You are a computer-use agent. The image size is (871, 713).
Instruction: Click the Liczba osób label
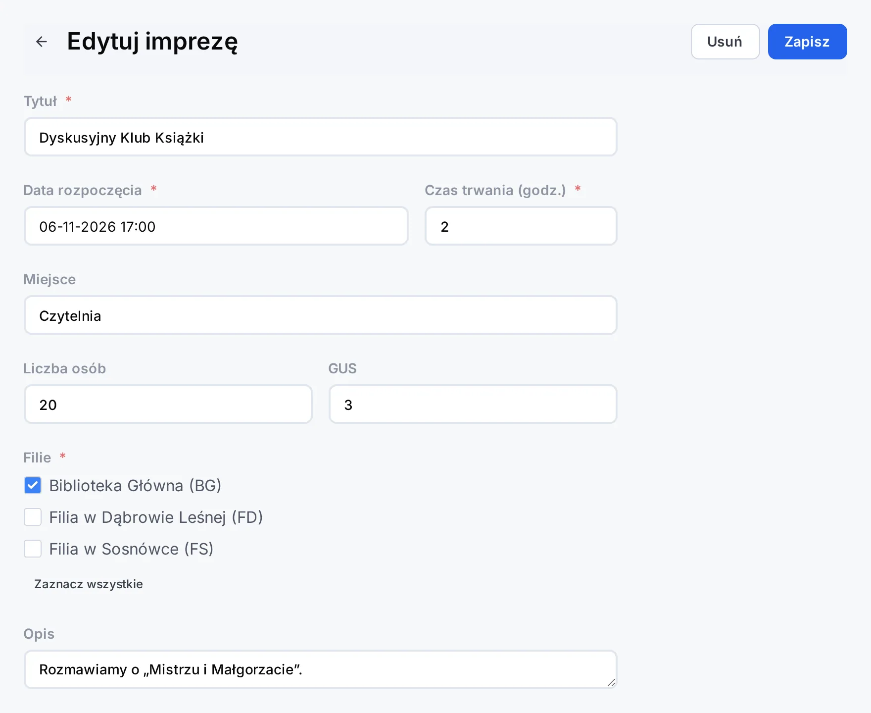[65, 368]
